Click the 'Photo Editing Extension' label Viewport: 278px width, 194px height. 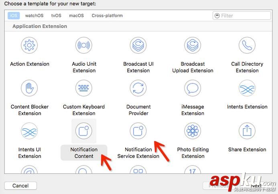click(193, 153)
